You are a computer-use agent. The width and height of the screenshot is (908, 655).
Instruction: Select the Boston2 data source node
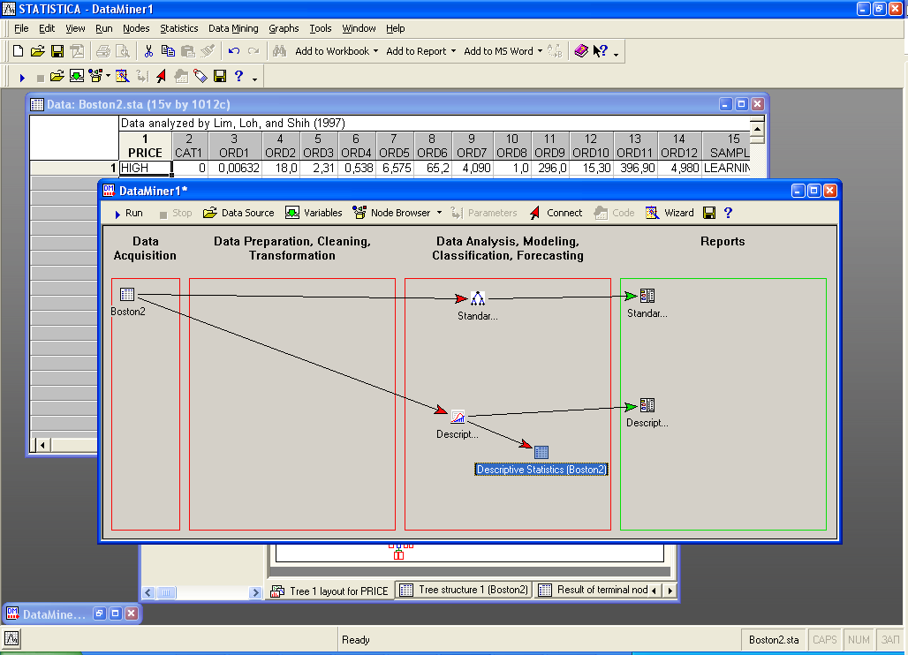(x=126, y=295)
